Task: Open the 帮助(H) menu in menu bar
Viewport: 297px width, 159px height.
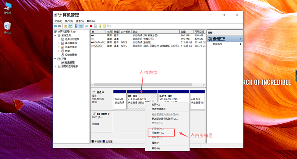Action: pyautogui.click(x=91, y=21)
